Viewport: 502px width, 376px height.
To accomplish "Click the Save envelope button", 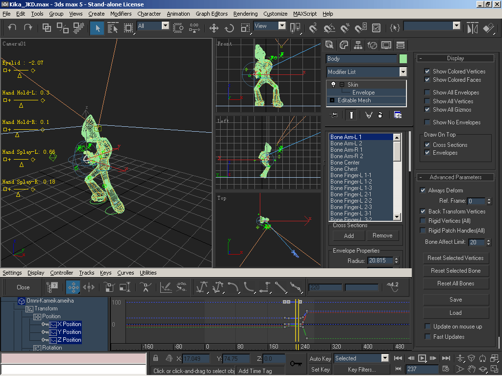I will tap(455, 300).
